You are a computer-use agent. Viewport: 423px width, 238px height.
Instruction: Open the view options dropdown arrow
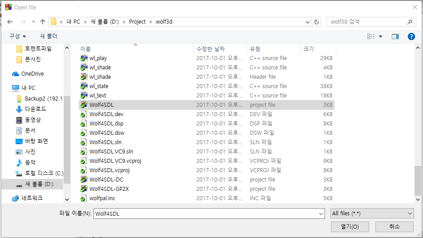[380, 36]
